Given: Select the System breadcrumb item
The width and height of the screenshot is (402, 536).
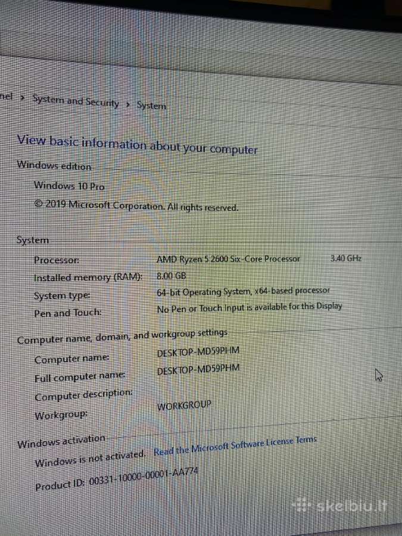Looking at the screenshot, I should click(151, 105).
